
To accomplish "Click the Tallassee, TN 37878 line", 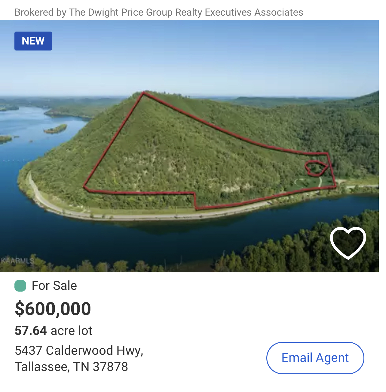I will [x=71, y=367].
